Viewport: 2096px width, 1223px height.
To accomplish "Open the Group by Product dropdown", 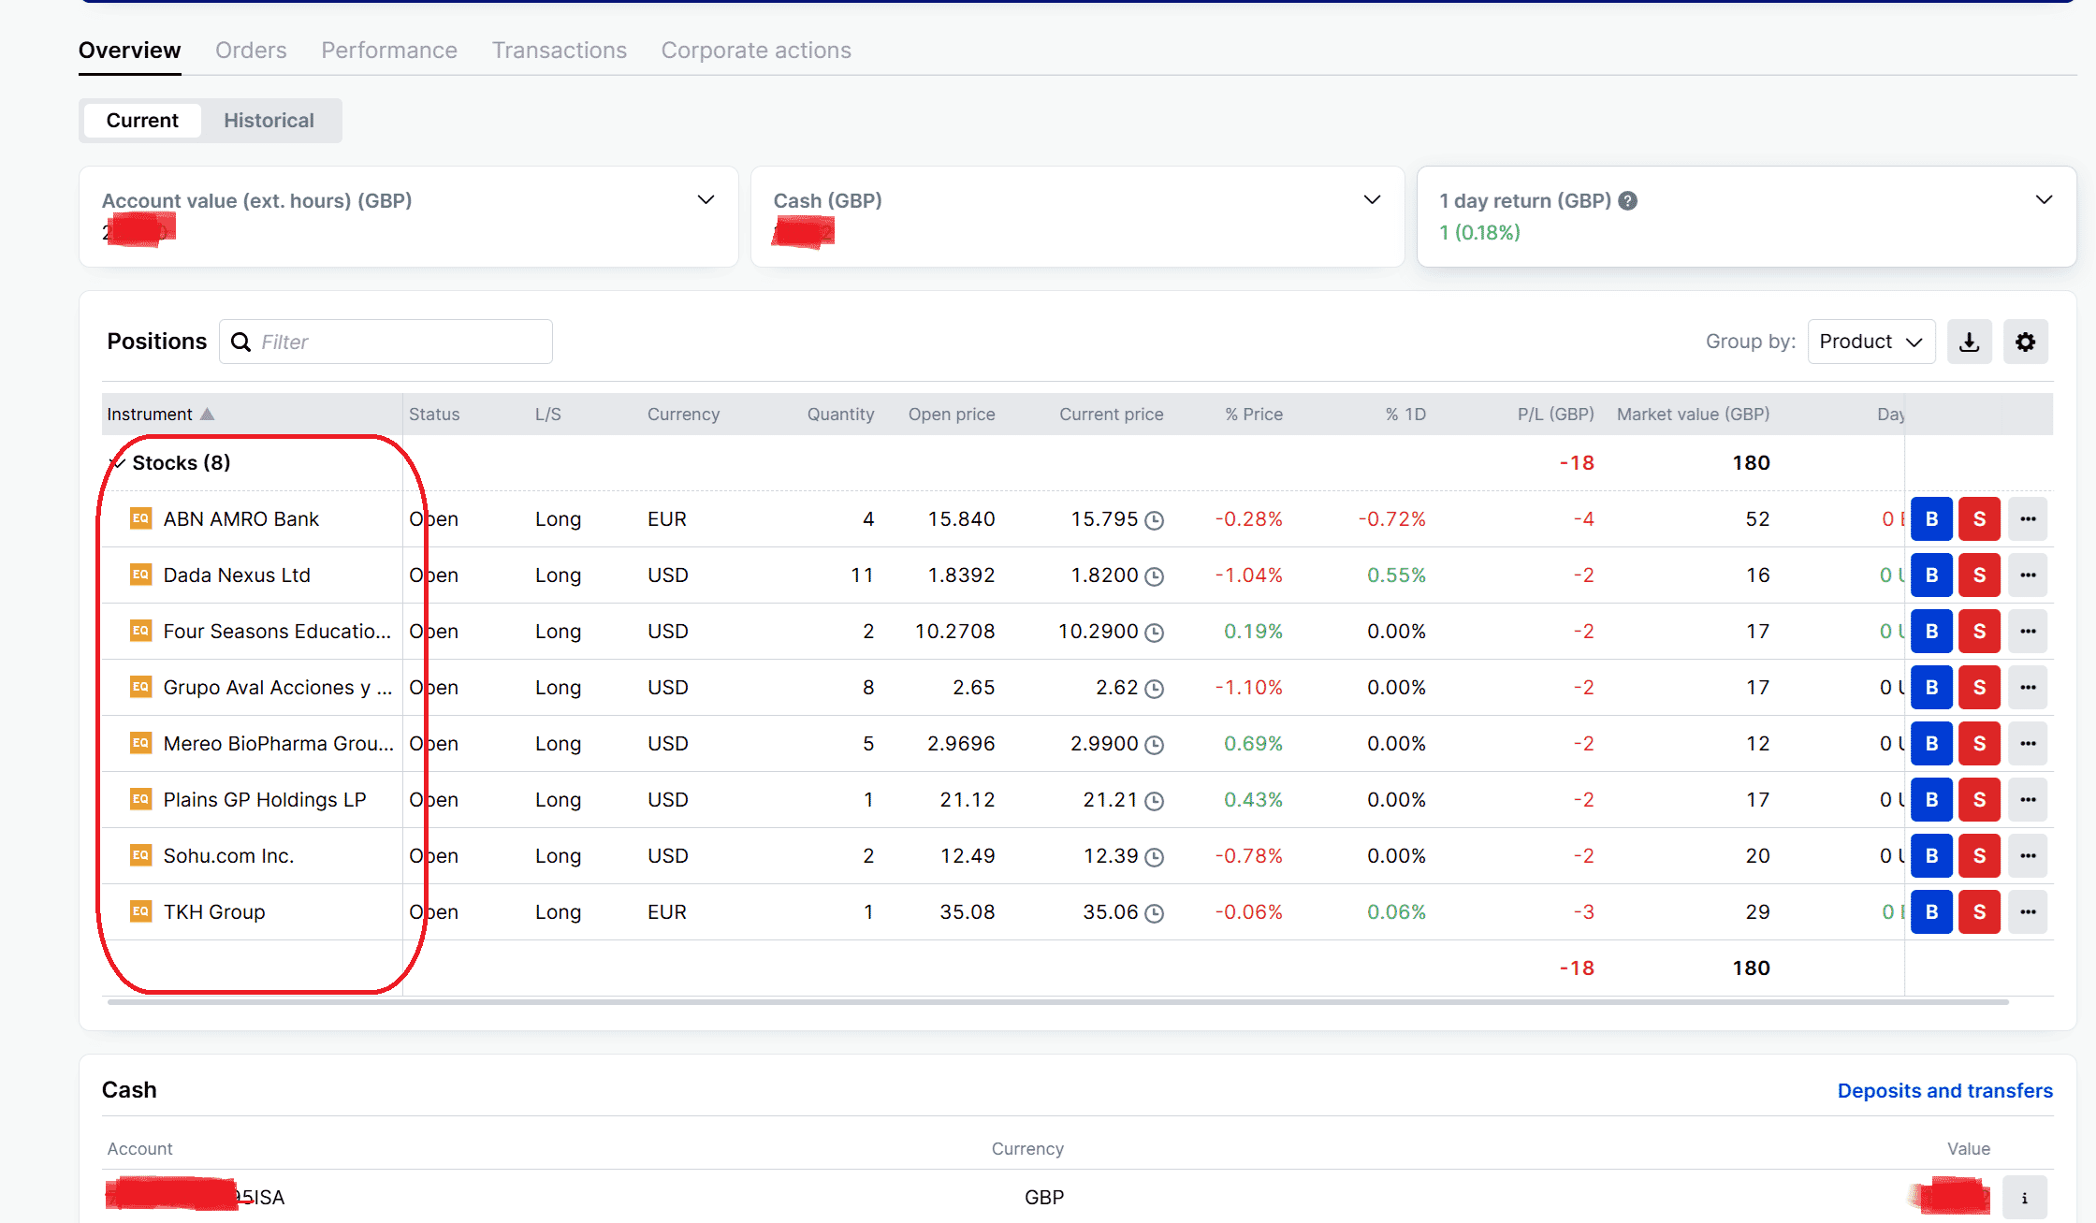I will pos(1870,342).
